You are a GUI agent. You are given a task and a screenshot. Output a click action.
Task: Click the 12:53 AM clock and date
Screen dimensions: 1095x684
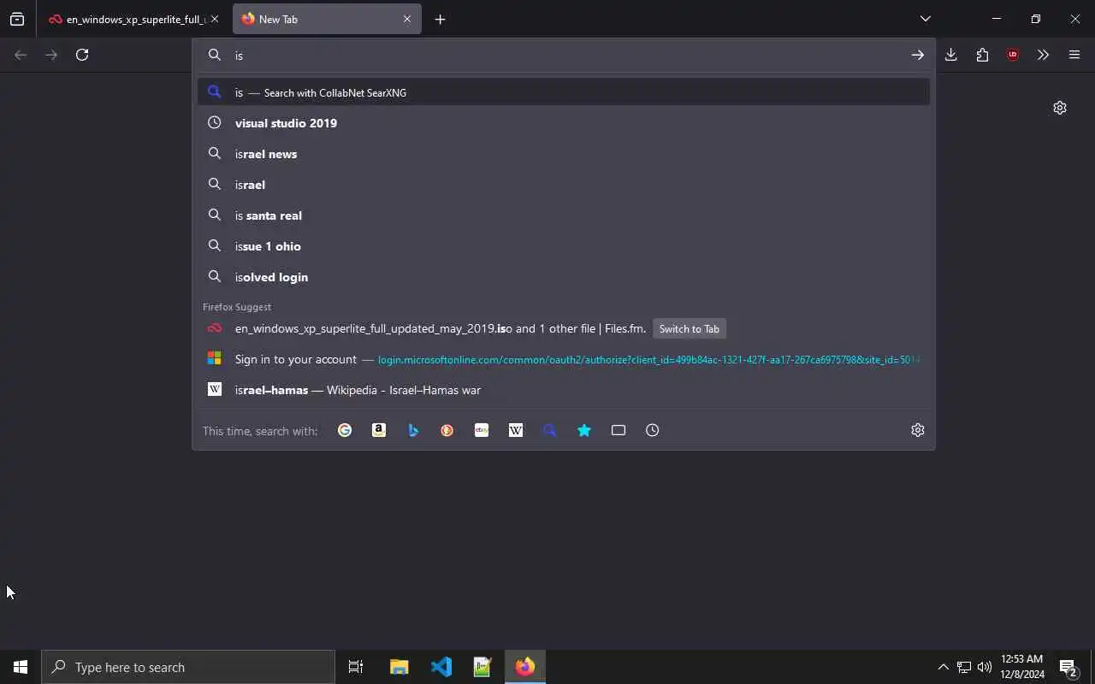click(x=1022, y=667)
